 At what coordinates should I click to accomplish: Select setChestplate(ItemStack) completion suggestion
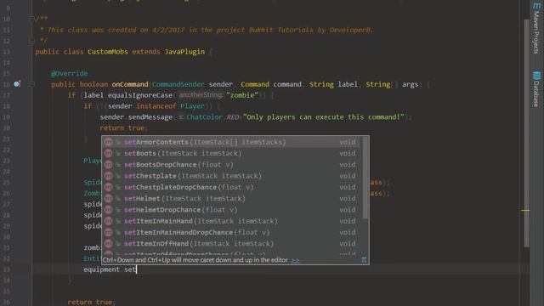click(x=232, y=176)
